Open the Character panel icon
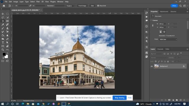This screenshot has height=106, width=189. [x=146, y=38]
